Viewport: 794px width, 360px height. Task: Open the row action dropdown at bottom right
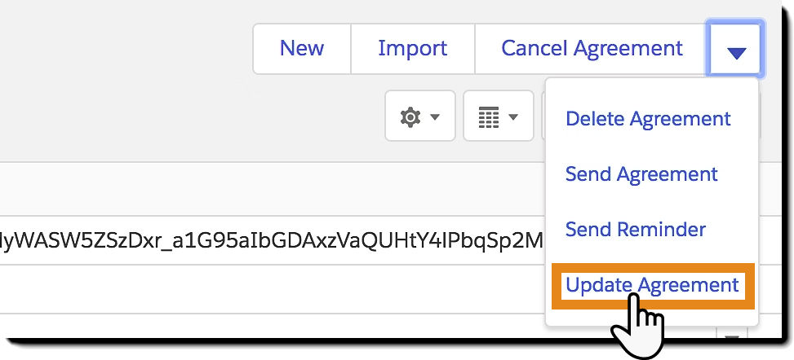pos(732,334)
